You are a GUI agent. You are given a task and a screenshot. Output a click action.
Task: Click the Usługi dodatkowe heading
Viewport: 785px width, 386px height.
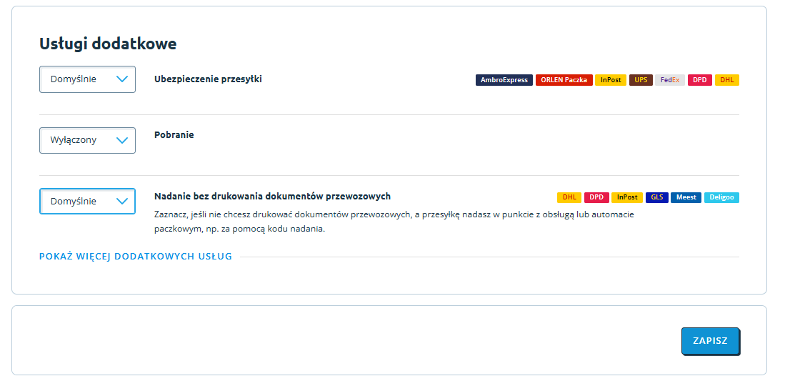point(108,44)
